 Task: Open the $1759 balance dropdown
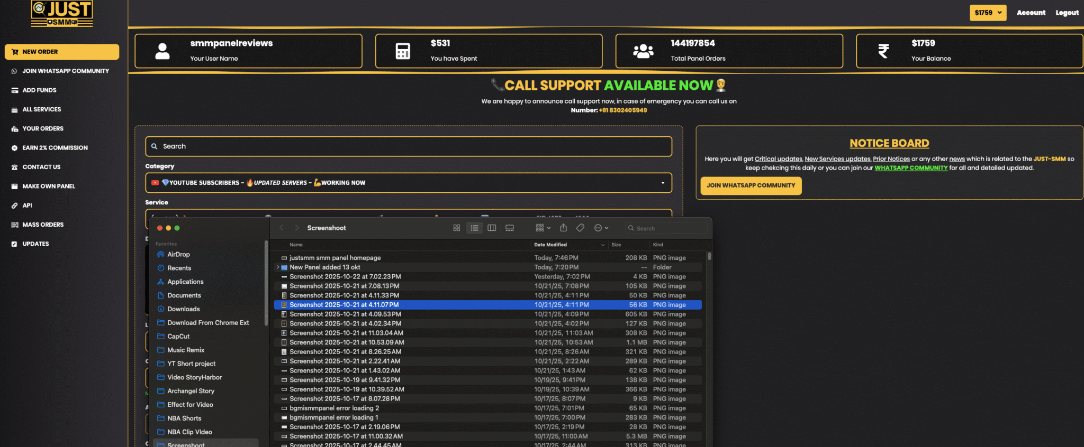click(988, 13)
